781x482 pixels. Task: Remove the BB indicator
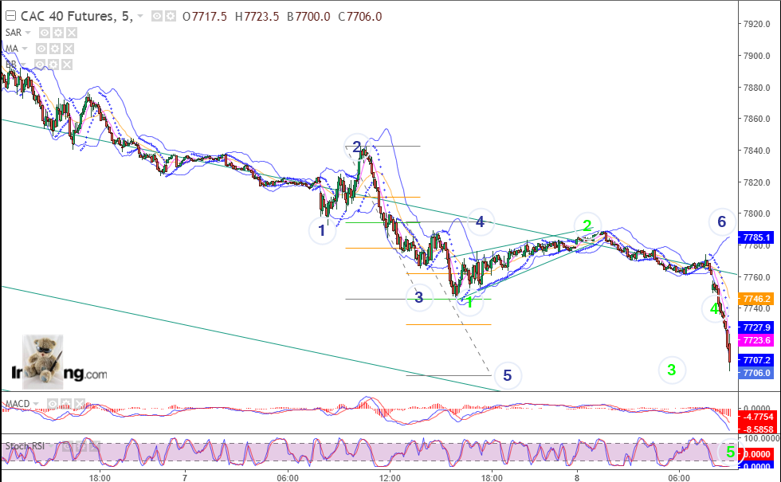click(66, 65)
